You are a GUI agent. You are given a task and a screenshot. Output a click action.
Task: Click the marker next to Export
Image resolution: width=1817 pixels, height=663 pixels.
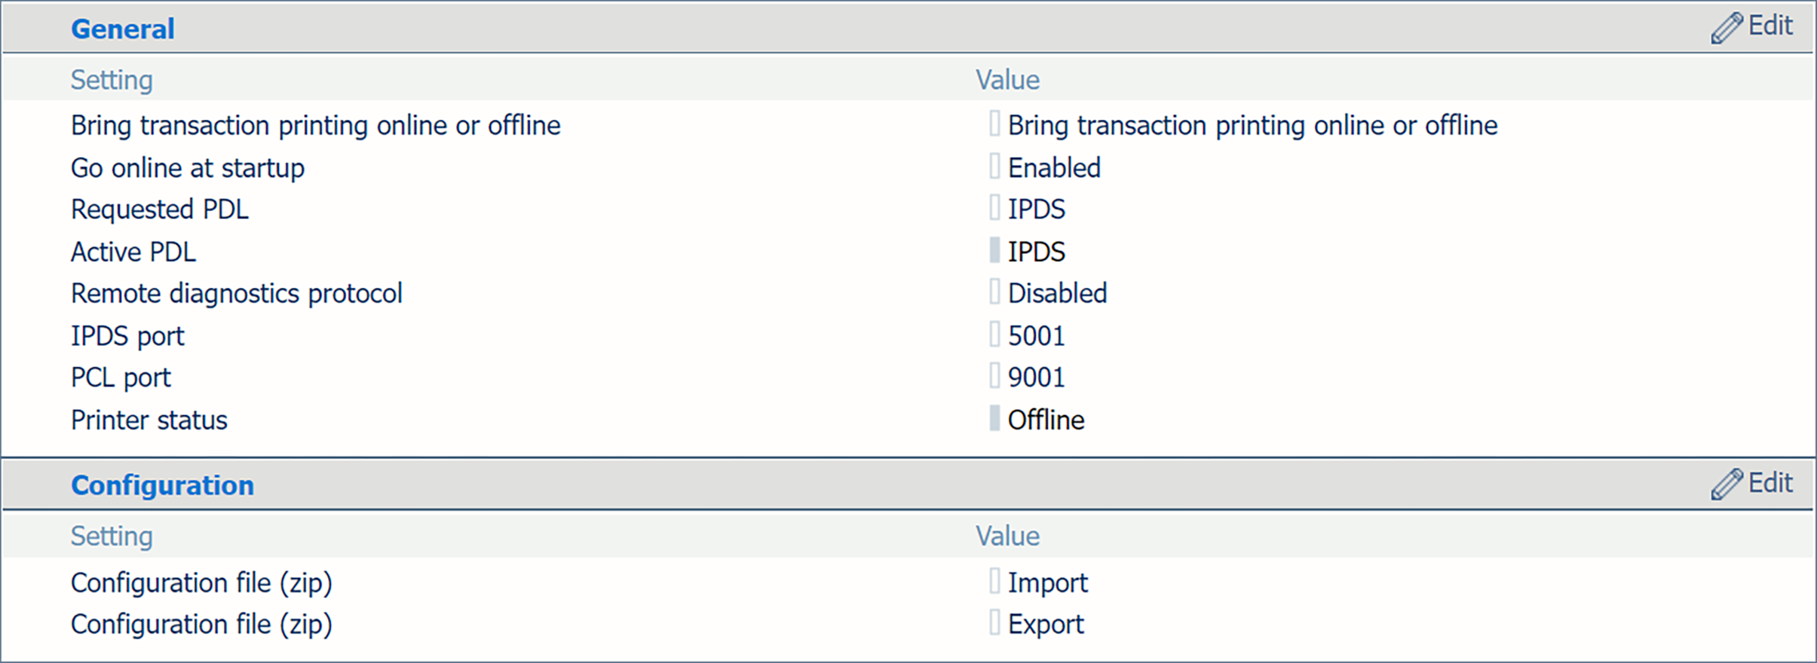click(x=994, y=623)
